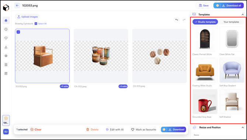Go back using the arrow button

17,6
